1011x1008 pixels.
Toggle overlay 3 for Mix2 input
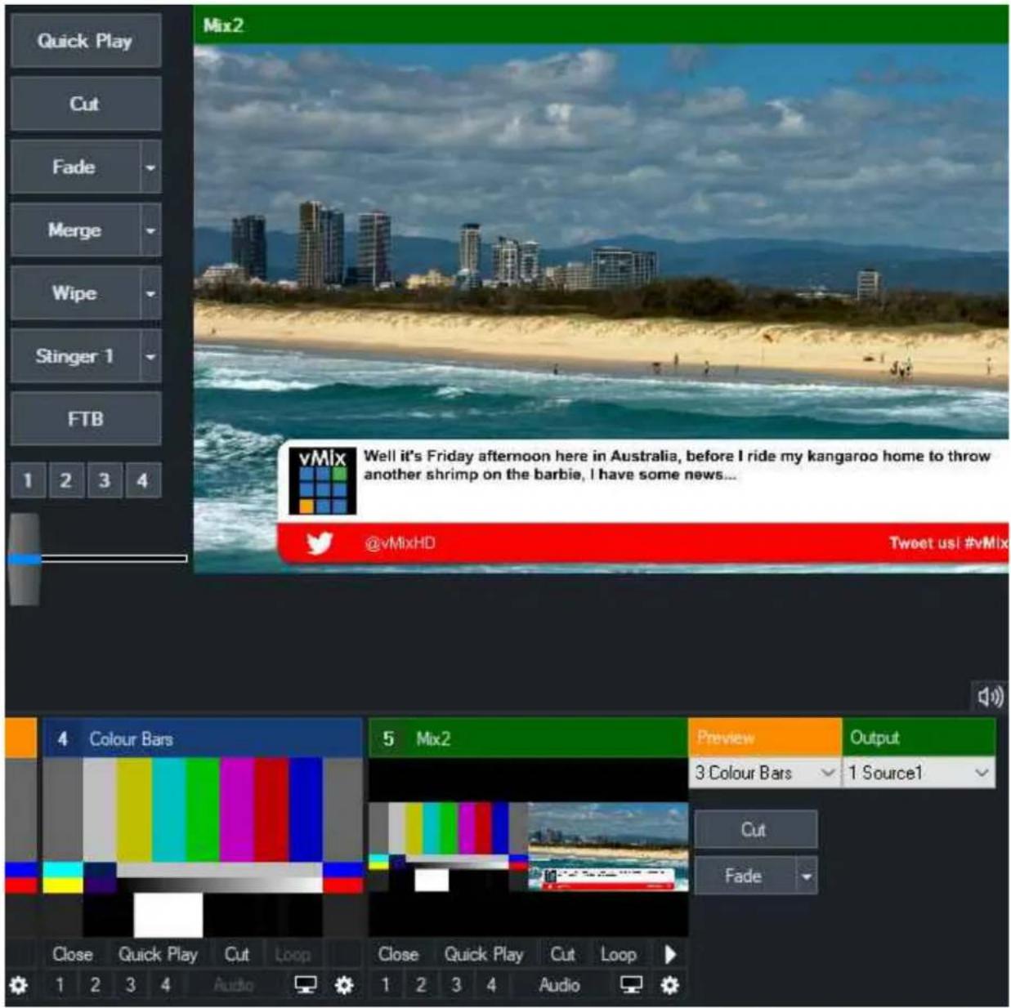(456, 985)
